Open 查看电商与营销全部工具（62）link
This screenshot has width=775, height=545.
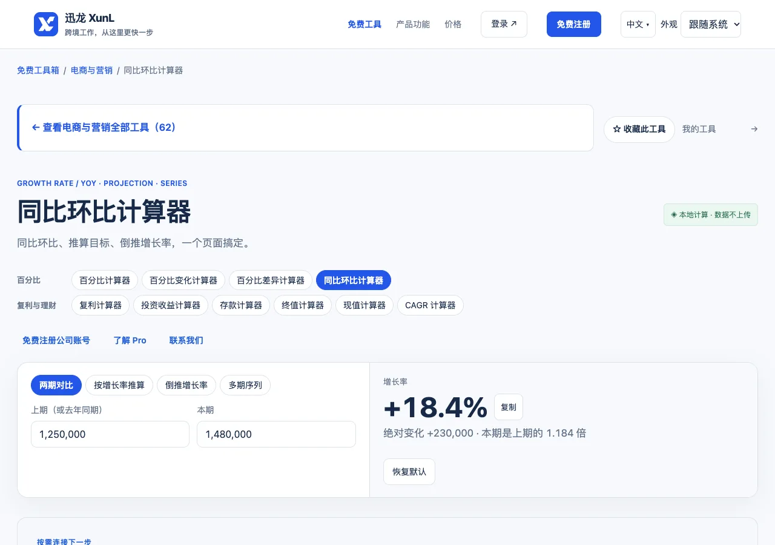click(x=104, y=128)
